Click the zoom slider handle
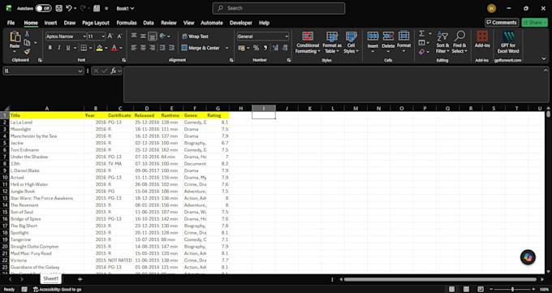 512,289
